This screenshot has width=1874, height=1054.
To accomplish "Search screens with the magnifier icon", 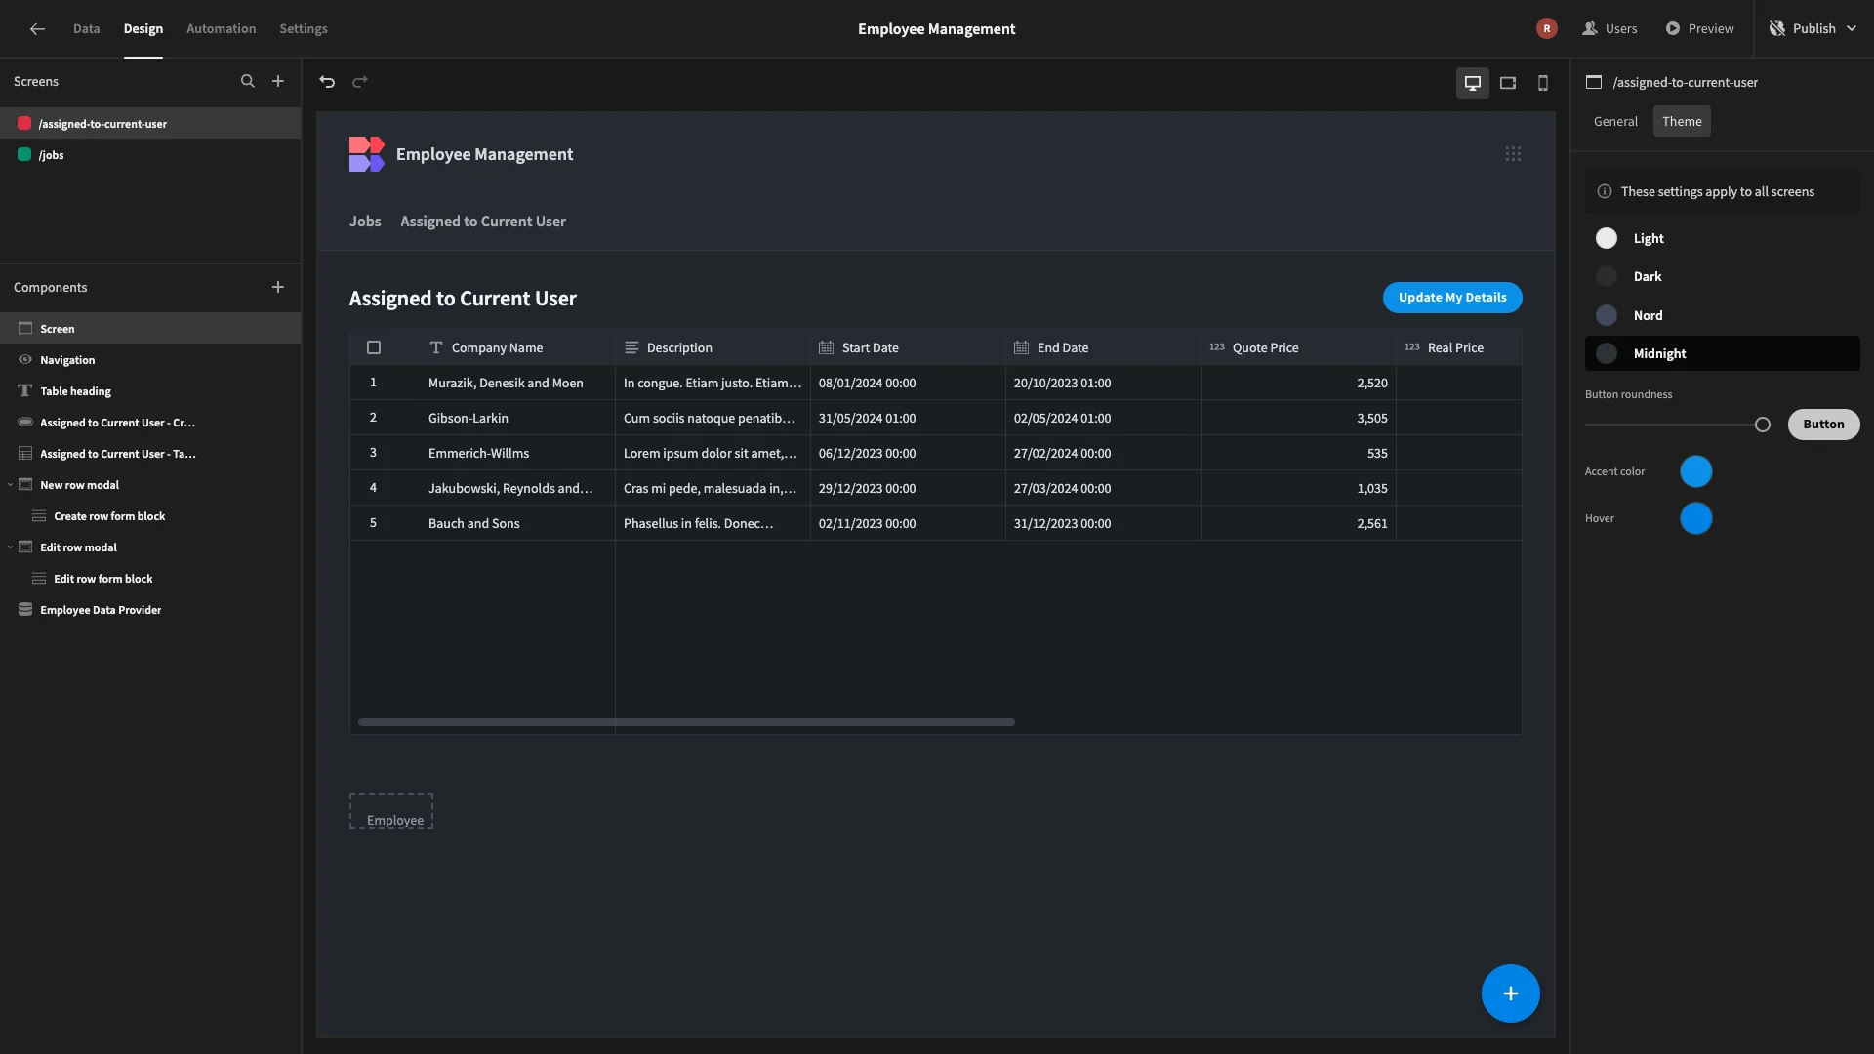I will tap(248, 82).
